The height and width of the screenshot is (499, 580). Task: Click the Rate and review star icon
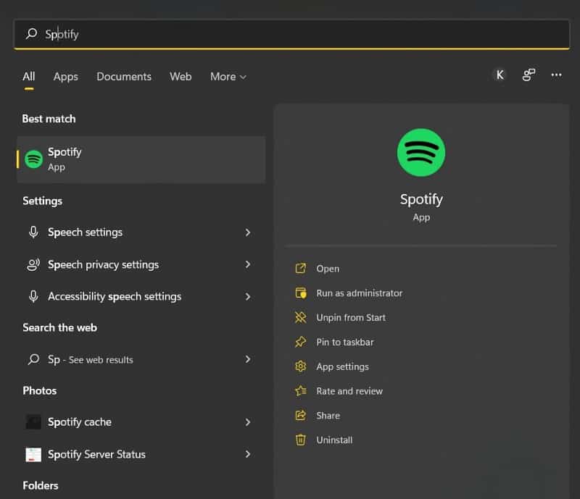pos(301,391)
